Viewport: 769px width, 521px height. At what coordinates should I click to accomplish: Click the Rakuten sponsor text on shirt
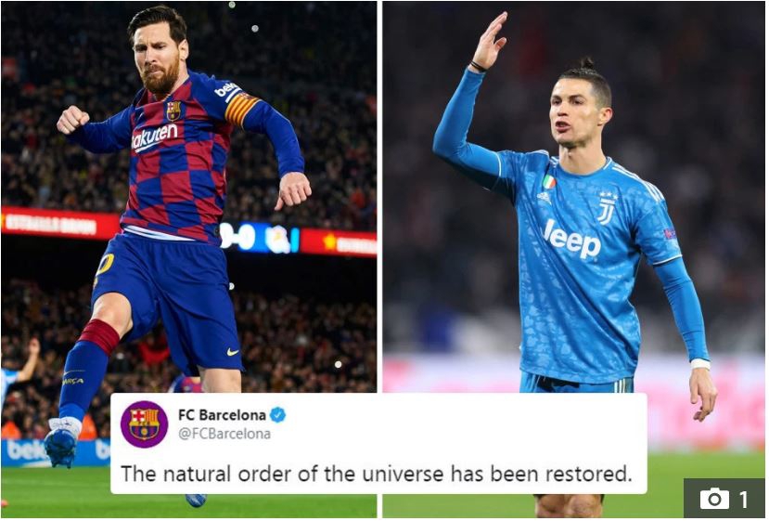coord(154,136)
